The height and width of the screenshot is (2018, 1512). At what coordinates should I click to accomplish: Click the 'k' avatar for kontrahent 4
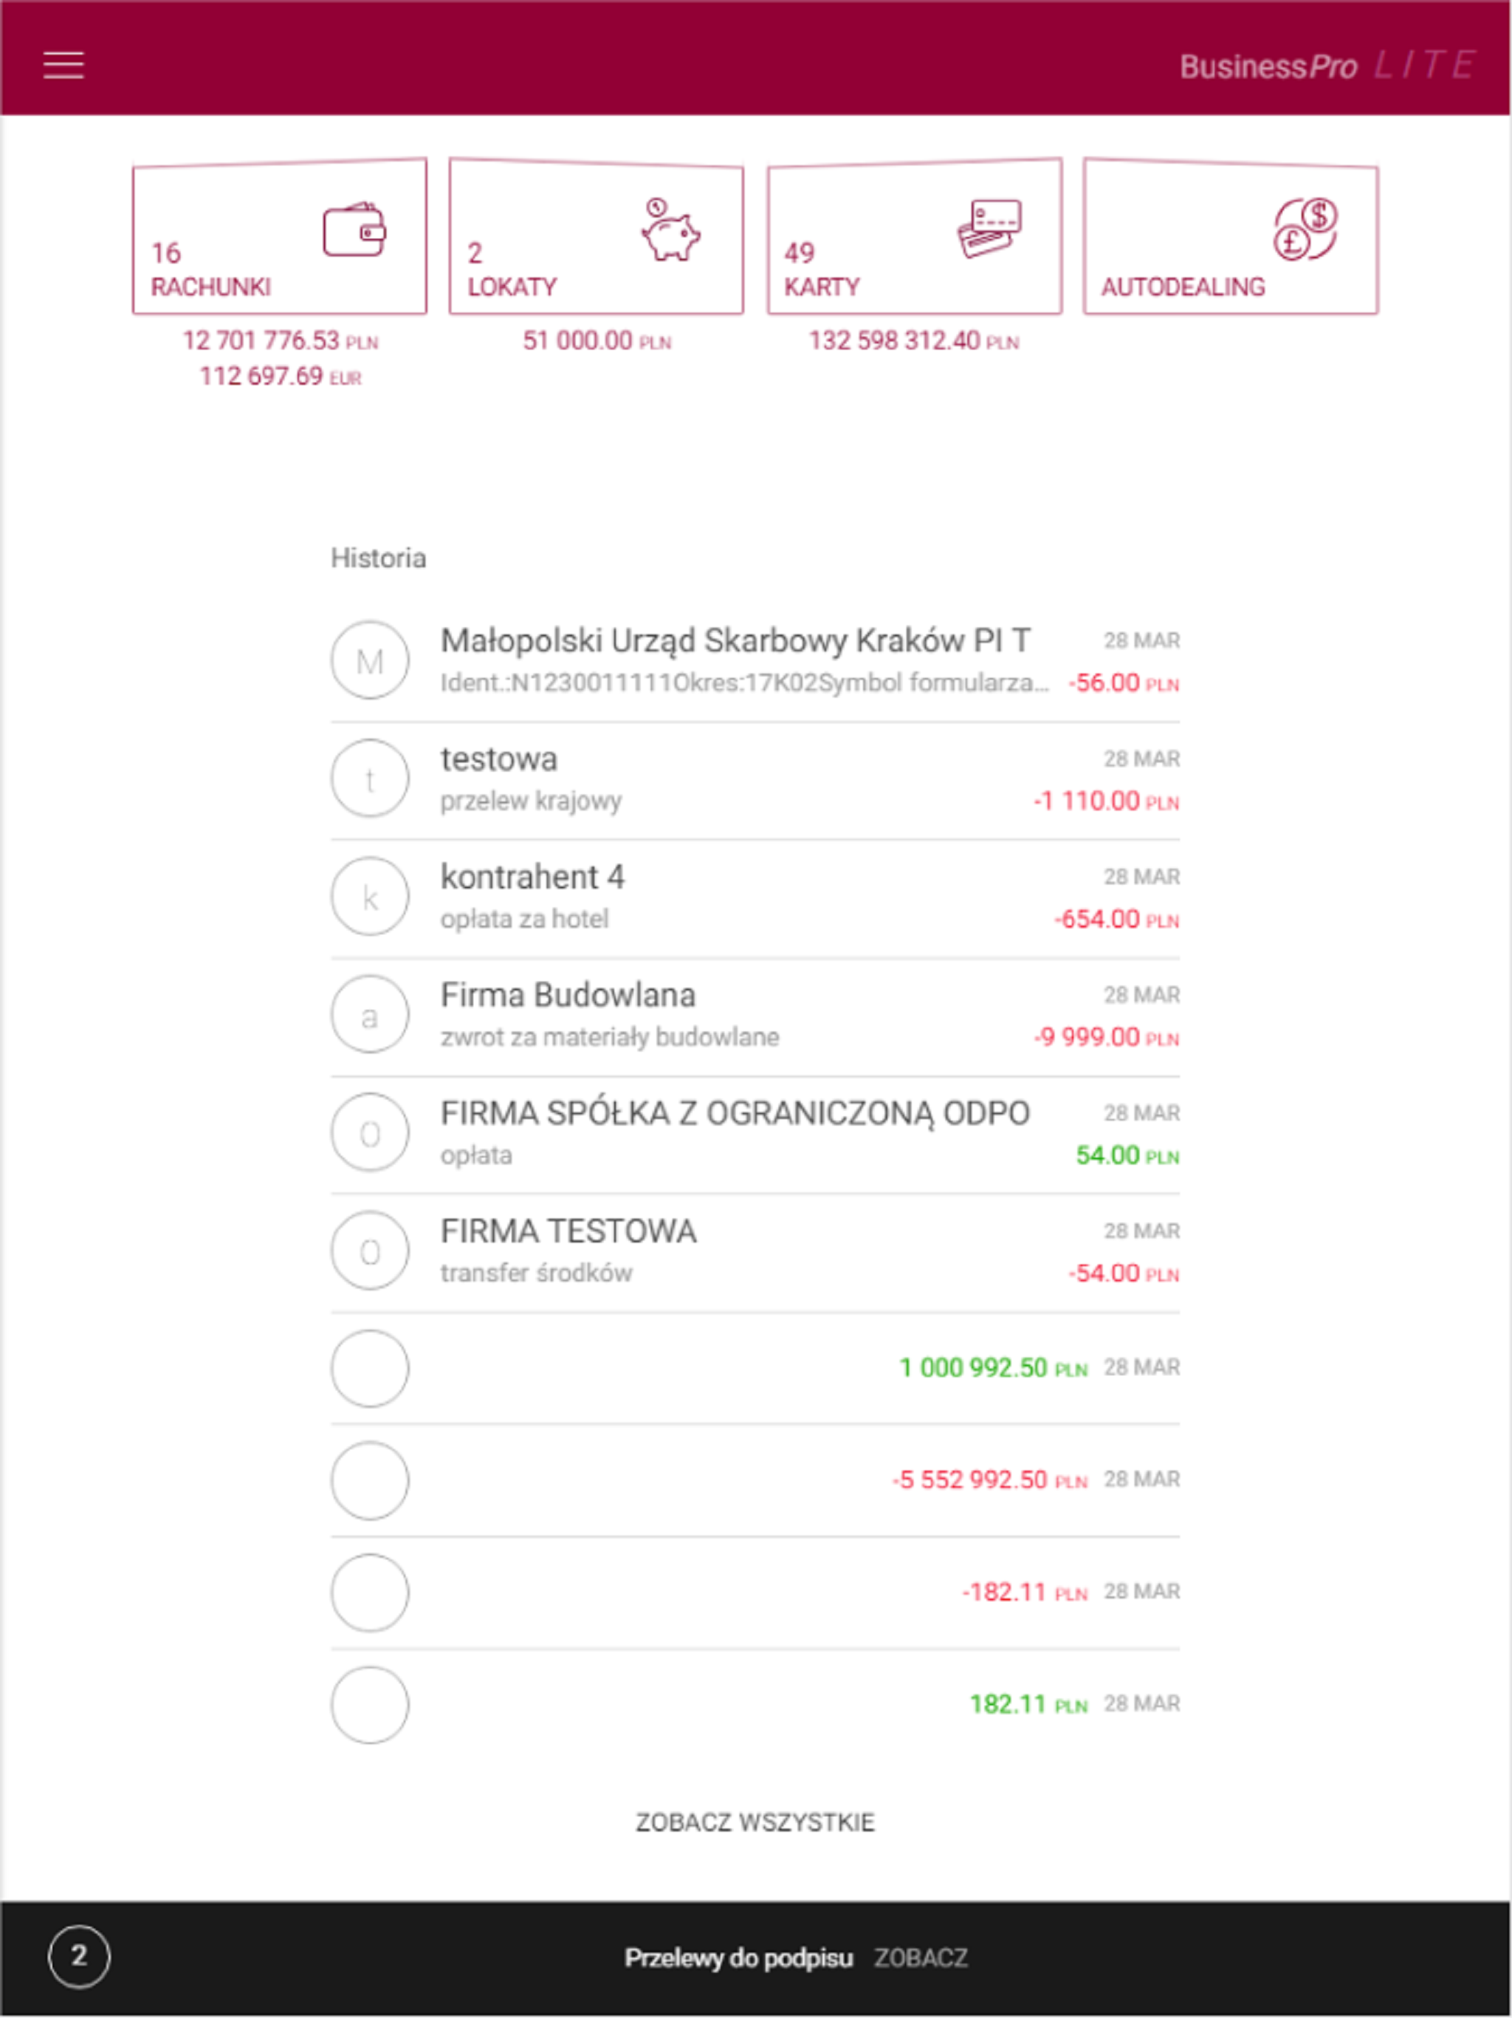(x=371, y=897)
